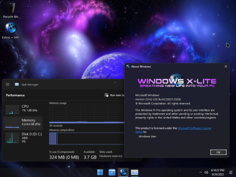Close the About Windows dialog

226,67
